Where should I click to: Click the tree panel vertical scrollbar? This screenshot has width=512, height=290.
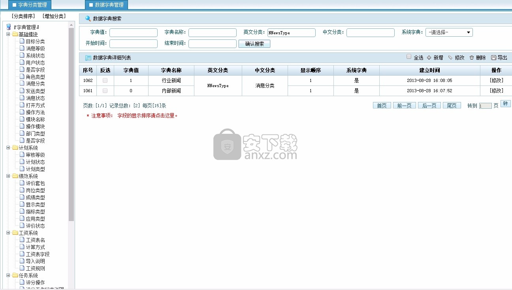71,124
